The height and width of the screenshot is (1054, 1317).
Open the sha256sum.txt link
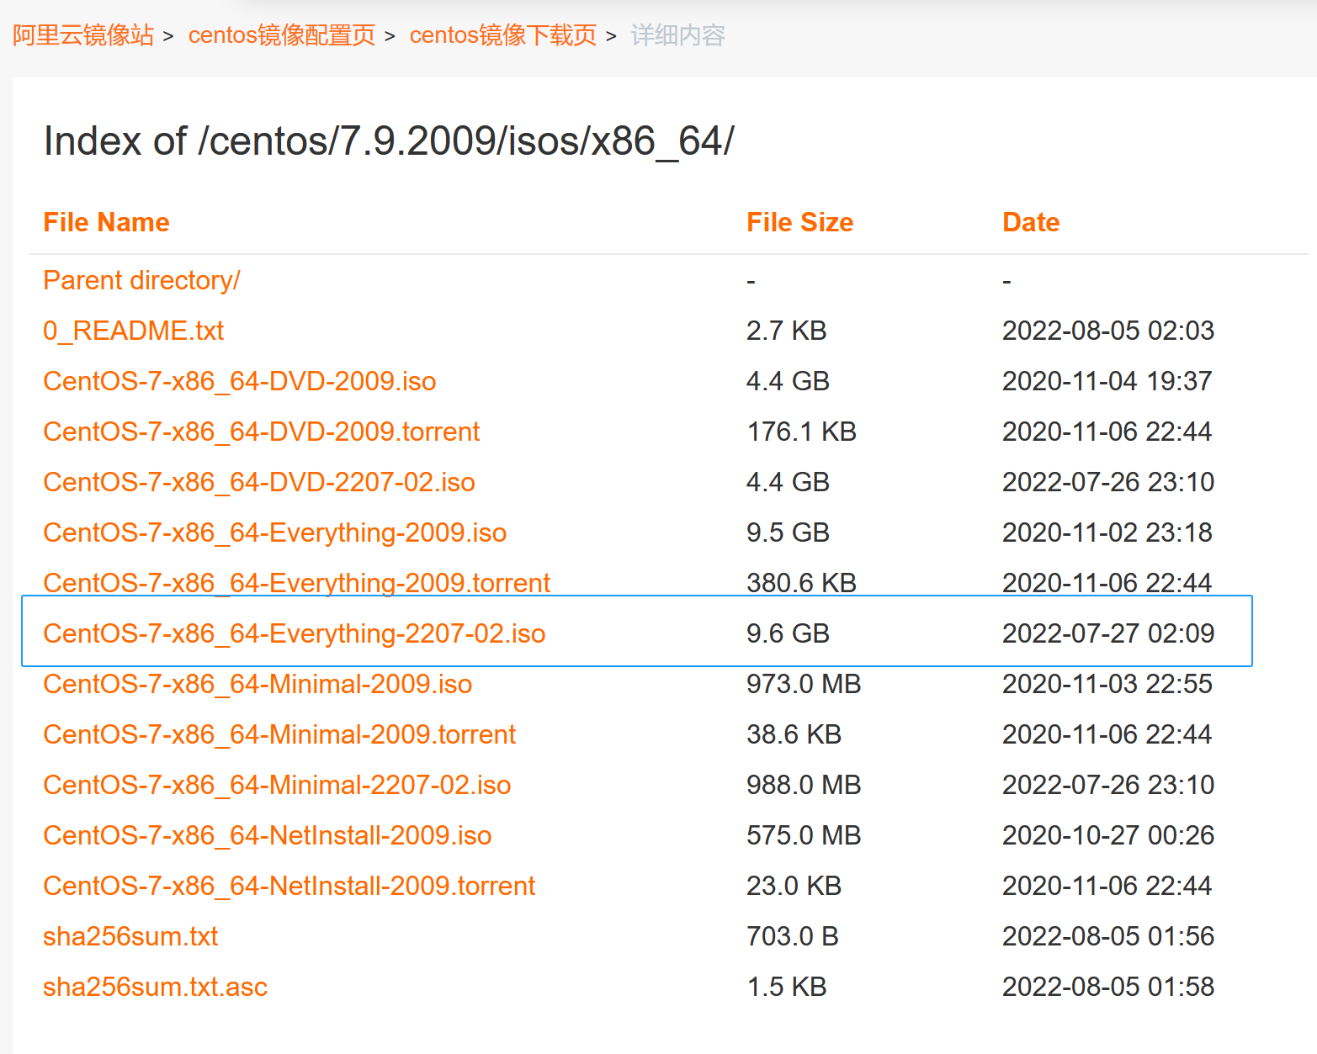[130, 936]
